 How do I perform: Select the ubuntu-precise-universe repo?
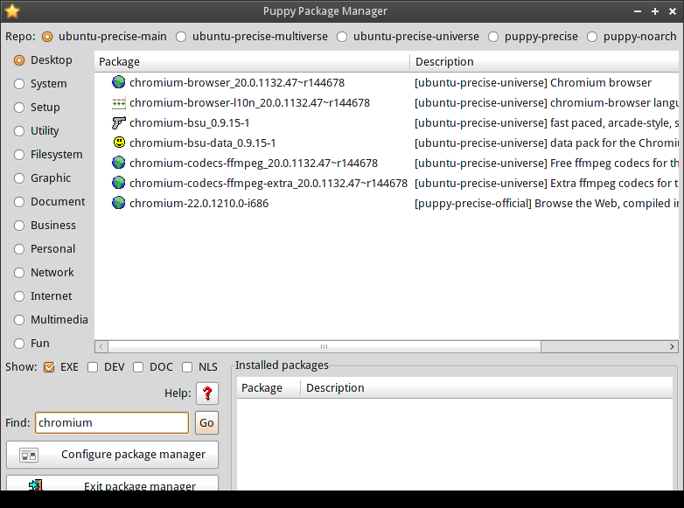click(342, 37)
